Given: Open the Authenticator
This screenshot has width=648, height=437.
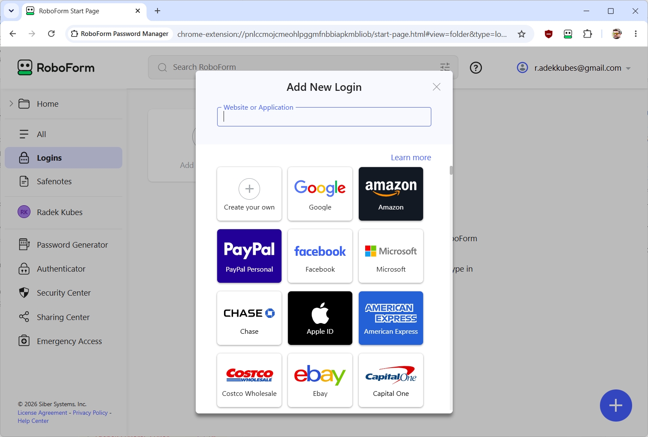Looking at the screenshot, I should click(x=64, y=269).
